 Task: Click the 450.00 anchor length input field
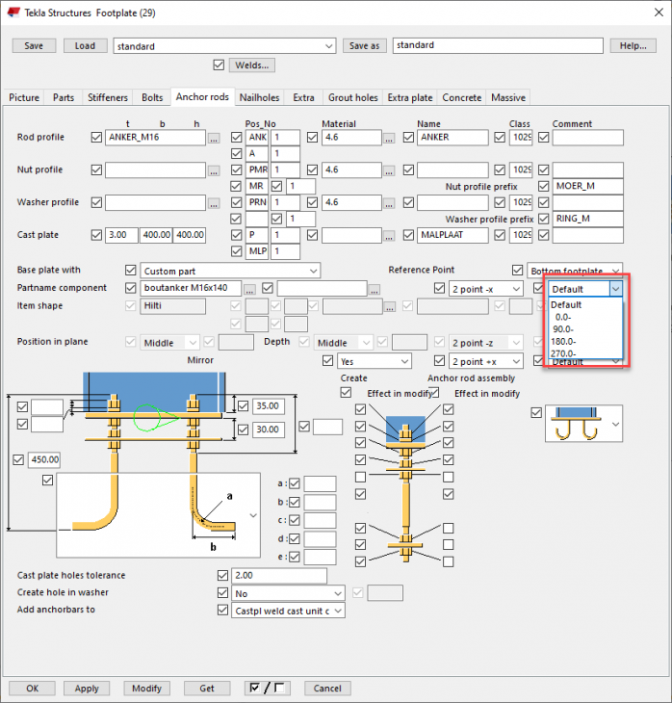44,459
